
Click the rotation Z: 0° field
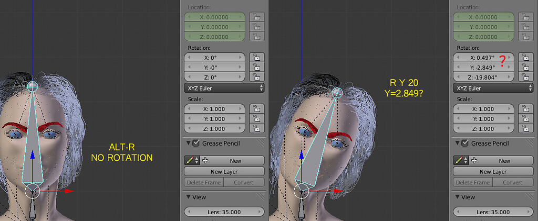click(x=214, y=78)
